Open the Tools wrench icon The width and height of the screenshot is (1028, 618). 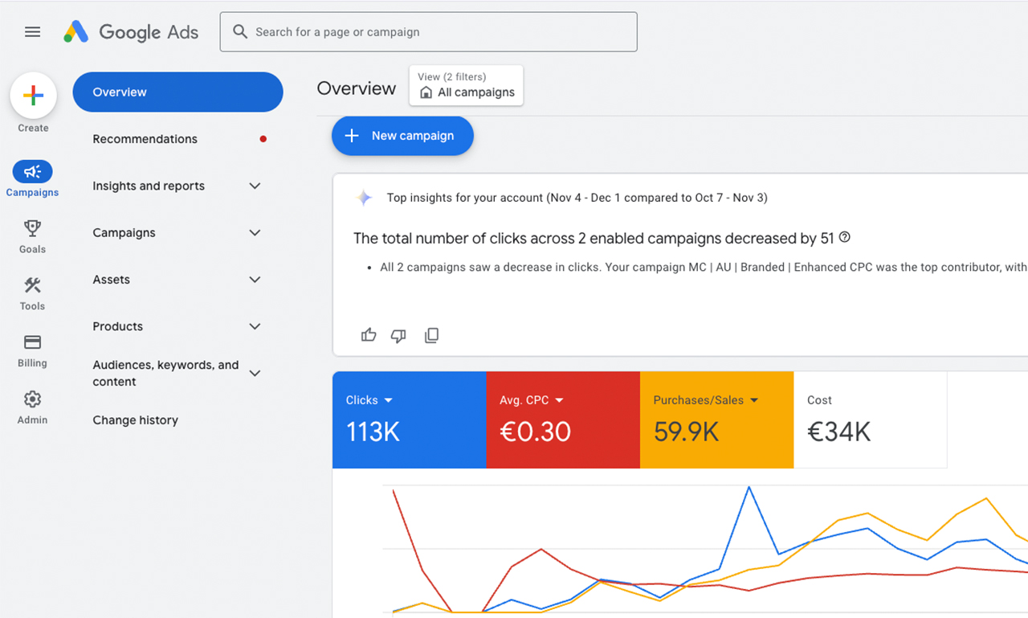tap(32, 286)
